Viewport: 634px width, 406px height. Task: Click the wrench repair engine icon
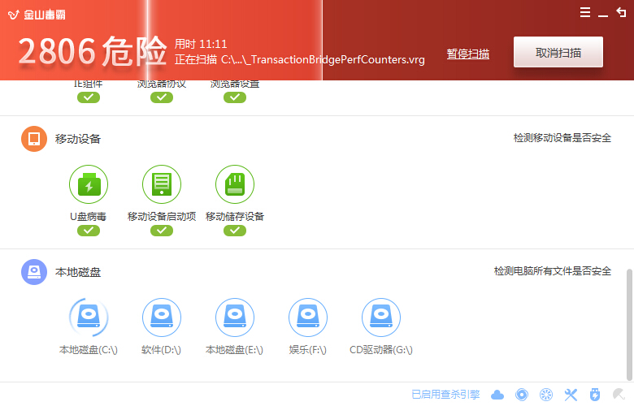[571, 395]
